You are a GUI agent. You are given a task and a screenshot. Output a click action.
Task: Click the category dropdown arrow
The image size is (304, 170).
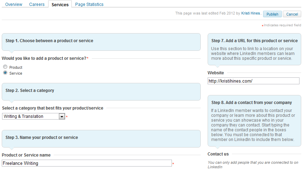click(62, 116)
